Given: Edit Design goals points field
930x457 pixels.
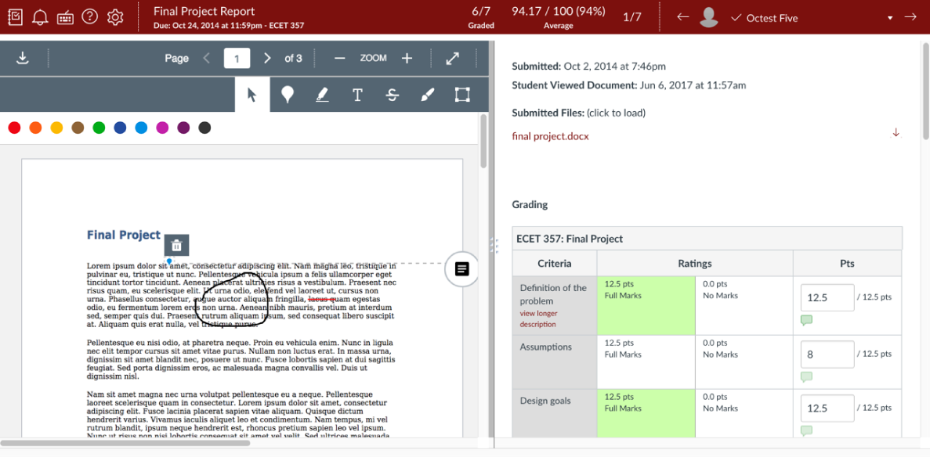Looking at the screenshot, I should (827, 408).
